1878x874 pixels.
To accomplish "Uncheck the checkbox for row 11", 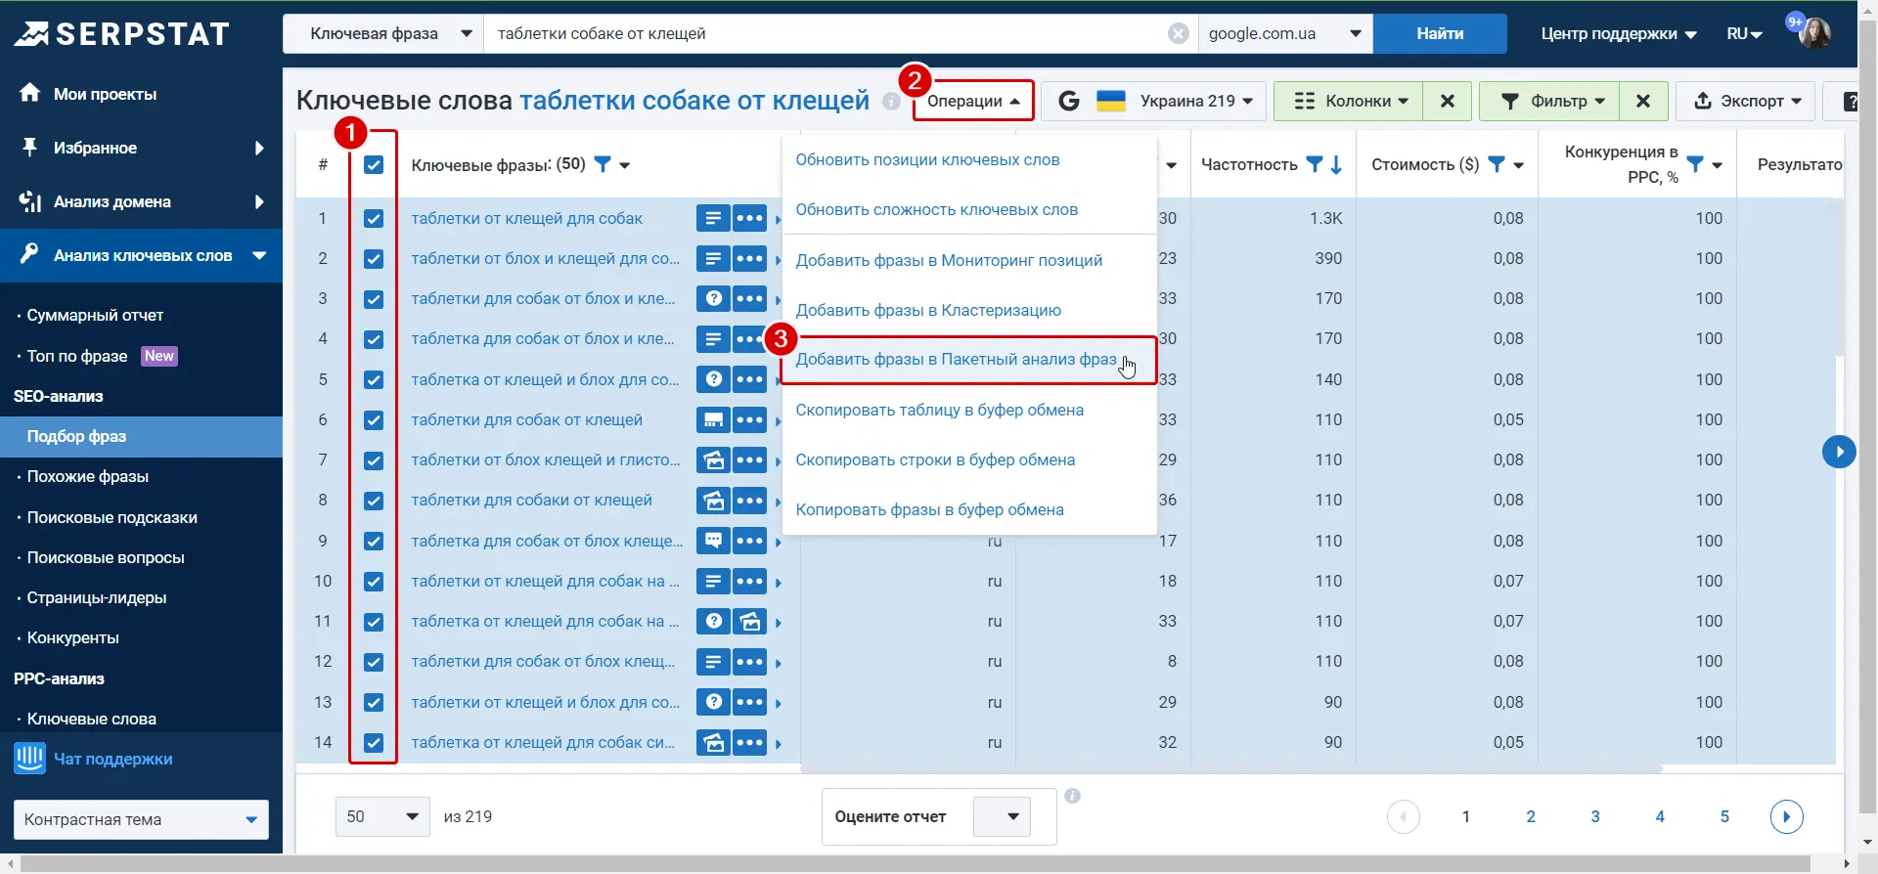I will [374, 622].
